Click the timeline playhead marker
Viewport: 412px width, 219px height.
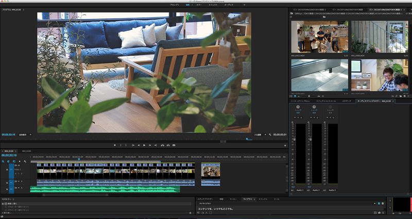coord(79,159)
